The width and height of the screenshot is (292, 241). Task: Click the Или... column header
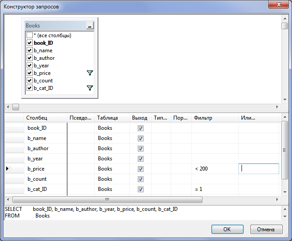[x=259, y=118]
